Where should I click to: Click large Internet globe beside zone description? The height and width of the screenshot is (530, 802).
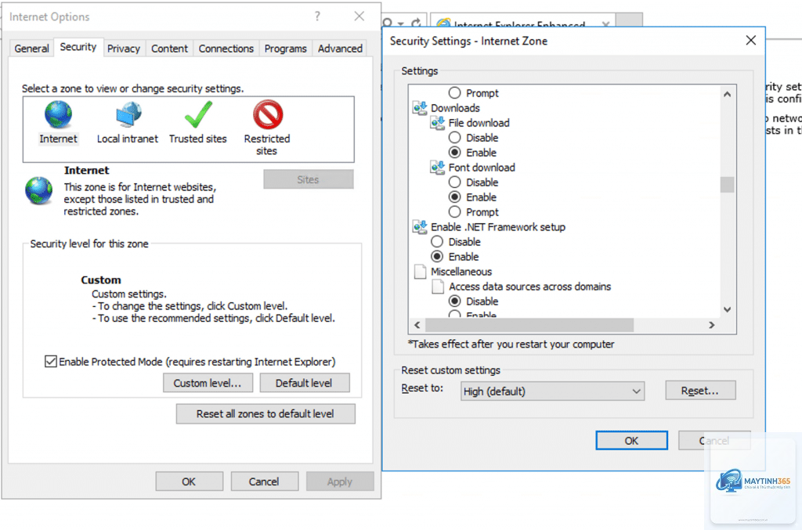(x=39, y=191)
